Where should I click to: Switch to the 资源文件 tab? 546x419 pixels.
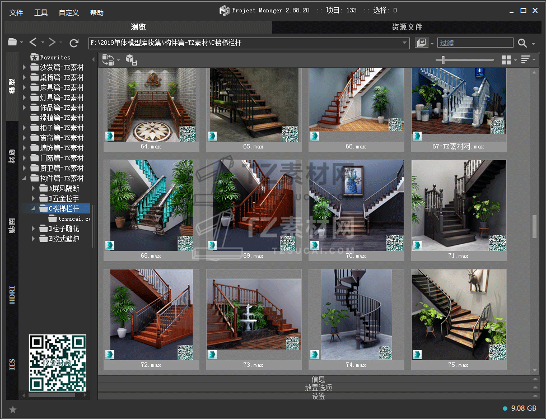[407, 27]
